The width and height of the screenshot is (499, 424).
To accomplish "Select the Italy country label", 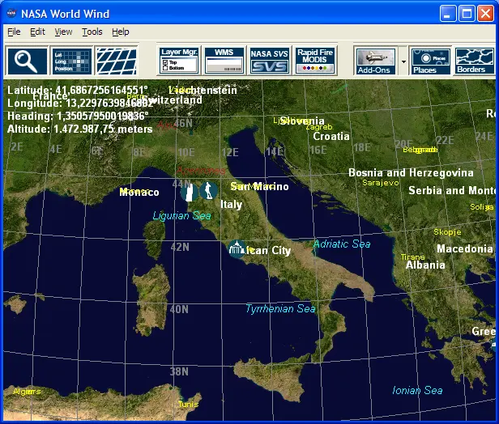I will tap(232, 205).
